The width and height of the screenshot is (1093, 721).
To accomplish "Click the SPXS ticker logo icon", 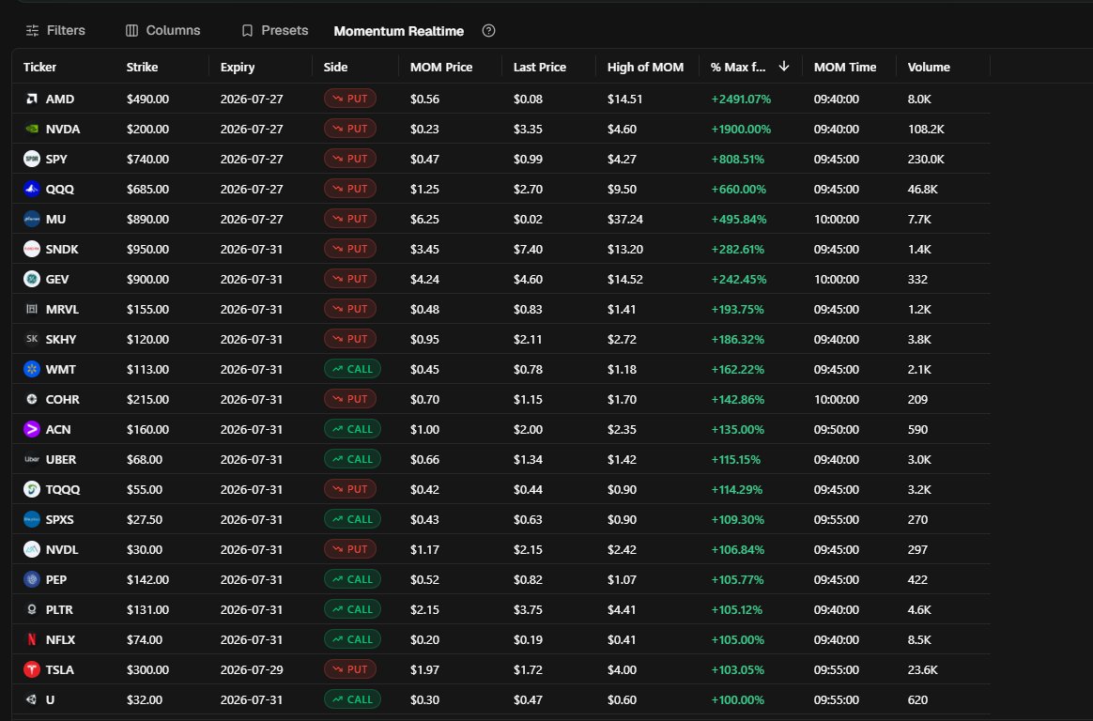I will (31, 519).
